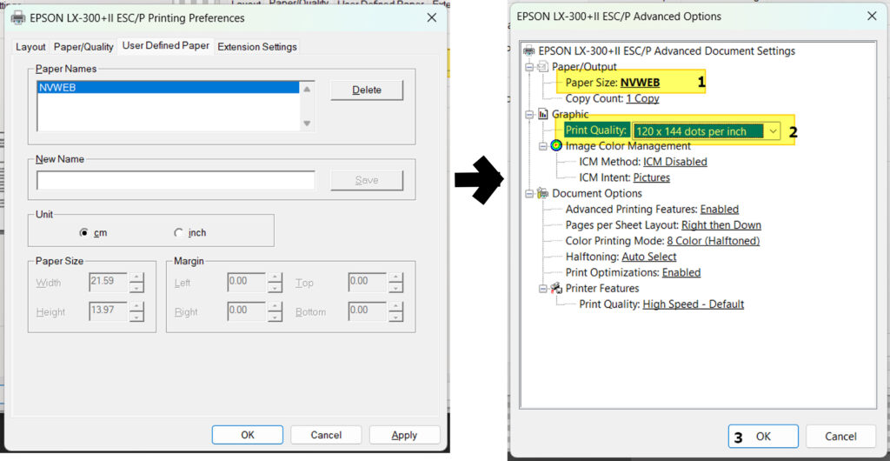Viewport: 890px width, 461px height.
Task: Click the printer icon in Advanced Document Settings
Action: (529, 51)
